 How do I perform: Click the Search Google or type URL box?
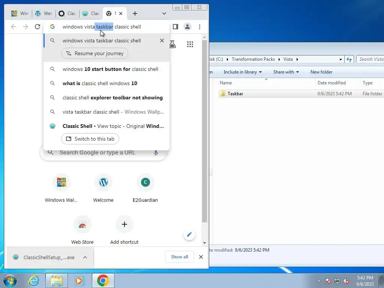[x=103, y=153]
